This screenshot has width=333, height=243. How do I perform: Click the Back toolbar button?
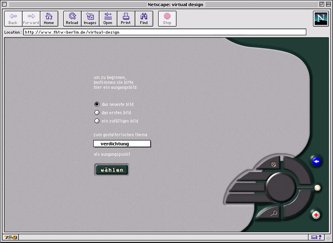[x=13, y=19]
